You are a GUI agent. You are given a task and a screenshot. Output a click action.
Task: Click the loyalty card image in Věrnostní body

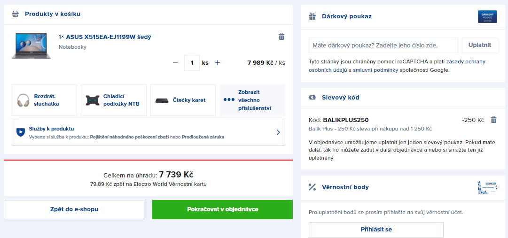487,187
